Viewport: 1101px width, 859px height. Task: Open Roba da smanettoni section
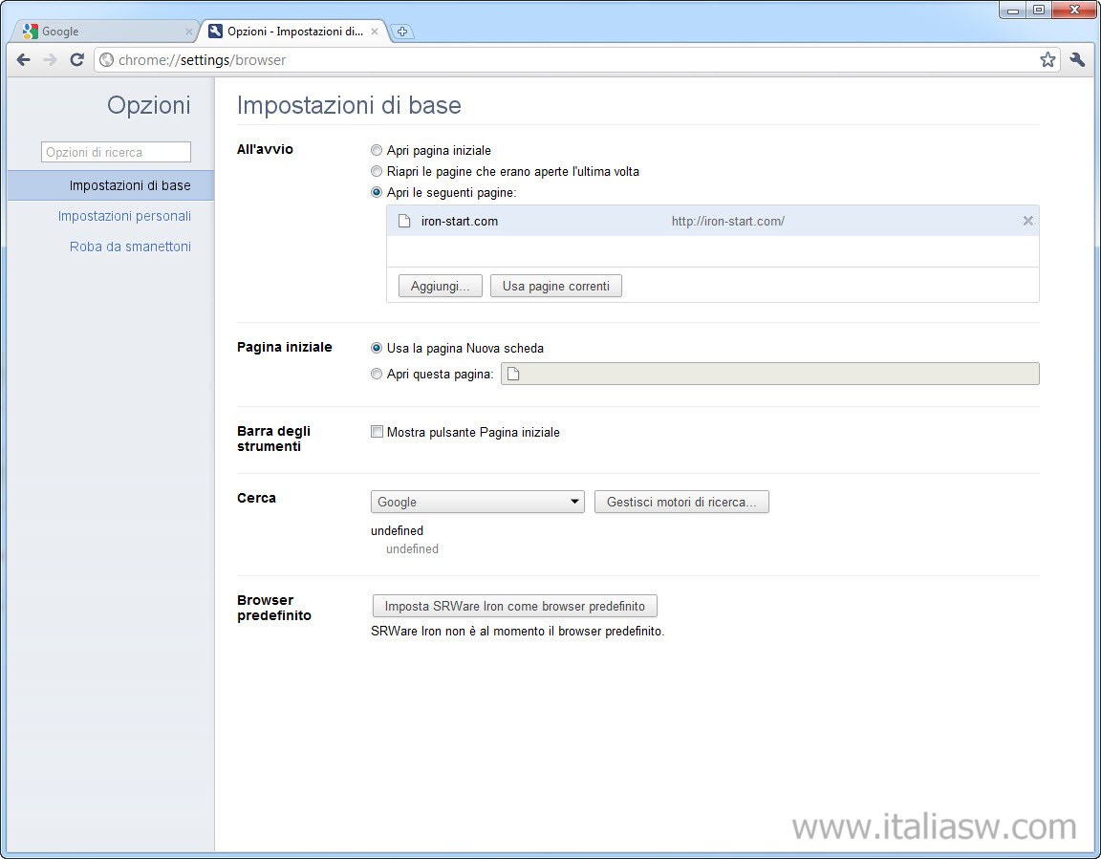click(x=130, y=247)
